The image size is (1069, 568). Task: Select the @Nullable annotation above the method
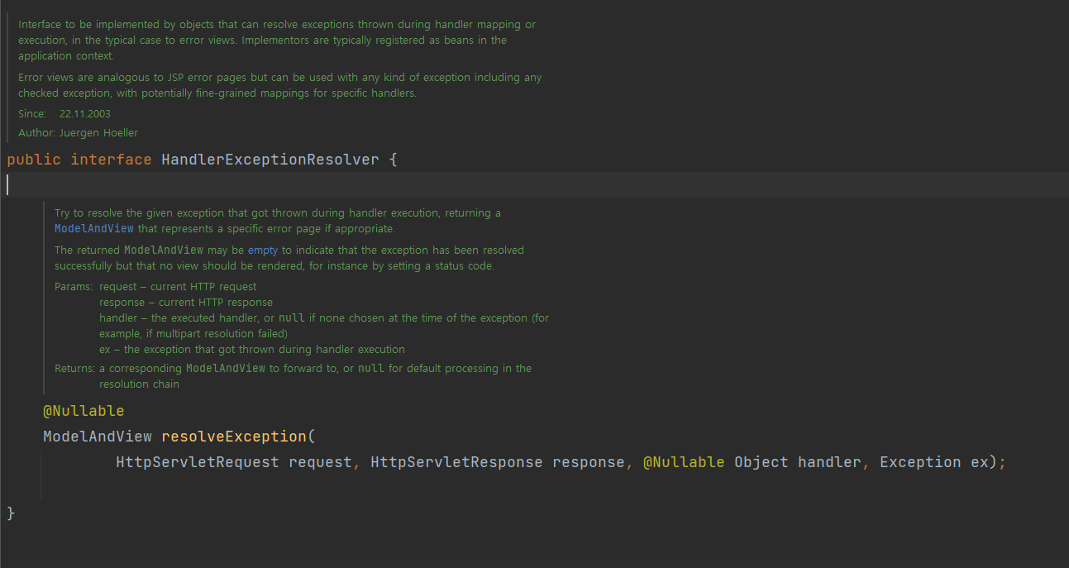tap(83, 410)
